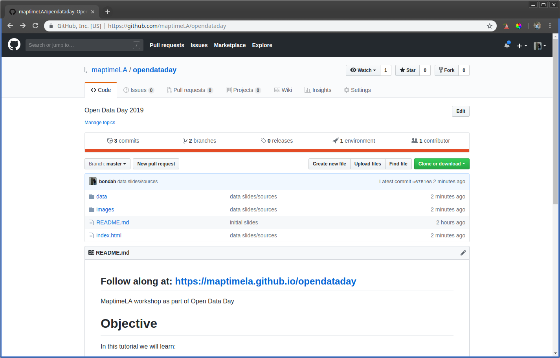View 3 commits
The width and height of the screenshot is (560, 358).
(123, 141)
